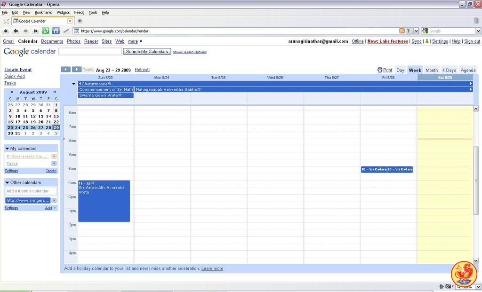
Task: Click the Search My Calendars button
Action: [147, 52]
